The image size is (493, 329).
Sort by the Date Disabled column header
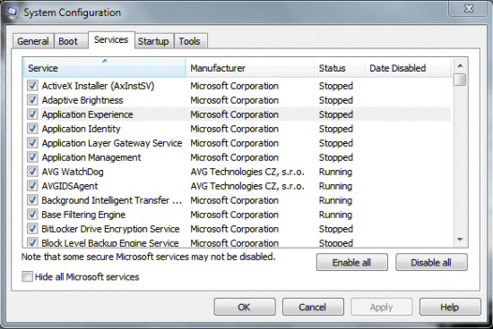coord(408,68)
